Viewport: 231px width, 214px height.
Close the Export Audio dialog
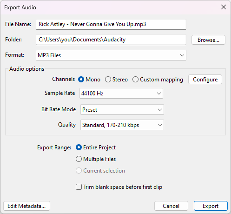pyautogui.click(x=224, y=7)
